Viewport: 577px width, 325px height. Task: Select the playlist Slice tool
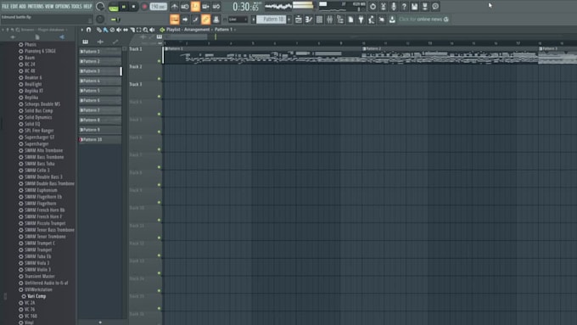click(132, 30)
